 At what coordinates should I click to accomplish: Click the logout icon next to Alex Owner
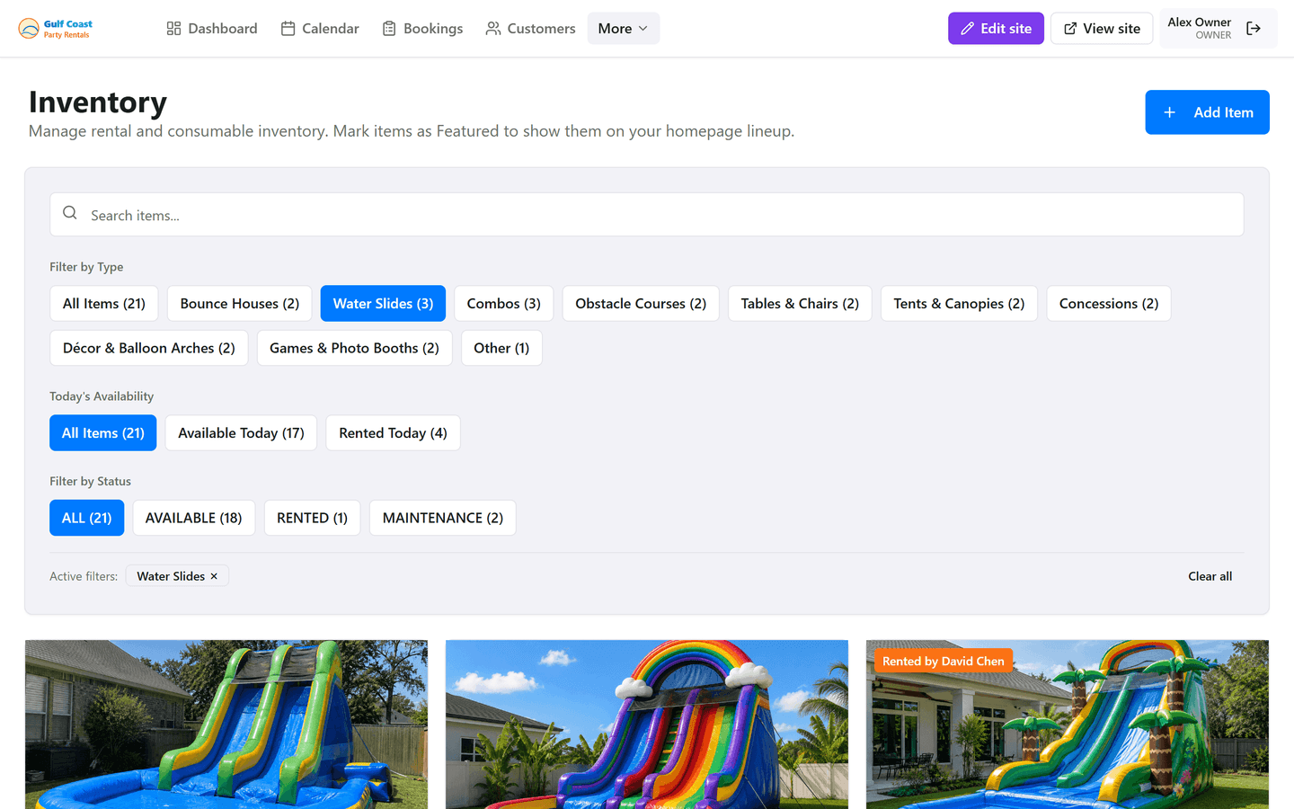1254,29
